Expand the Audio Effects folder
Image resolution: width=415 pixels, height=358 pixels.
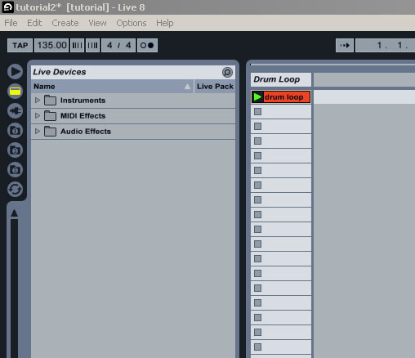(38, 131)
